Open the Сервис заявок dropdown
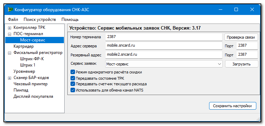The image size is (265, 126). [x=164, y=64]
